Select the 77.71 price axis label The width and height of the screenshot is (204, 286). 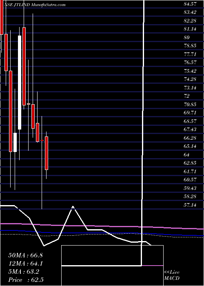(x=190, y=54)
